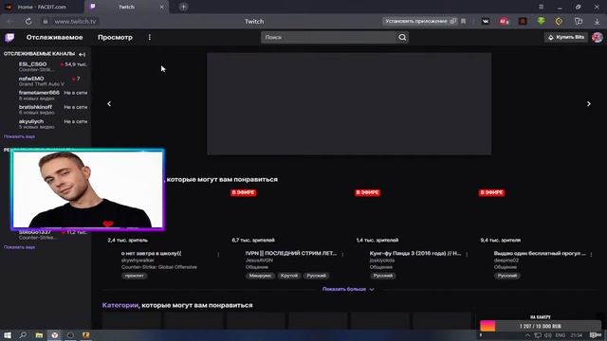Viewport: 607px width, 341px height.
Task: Click the ENG language indicator
Action: coord(561,335)
